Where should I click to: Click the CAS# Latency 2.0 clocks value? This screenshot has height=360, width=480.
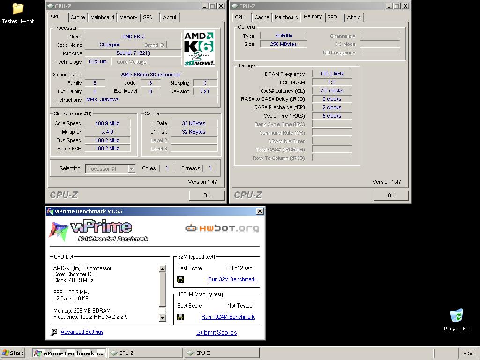(332, 90)
